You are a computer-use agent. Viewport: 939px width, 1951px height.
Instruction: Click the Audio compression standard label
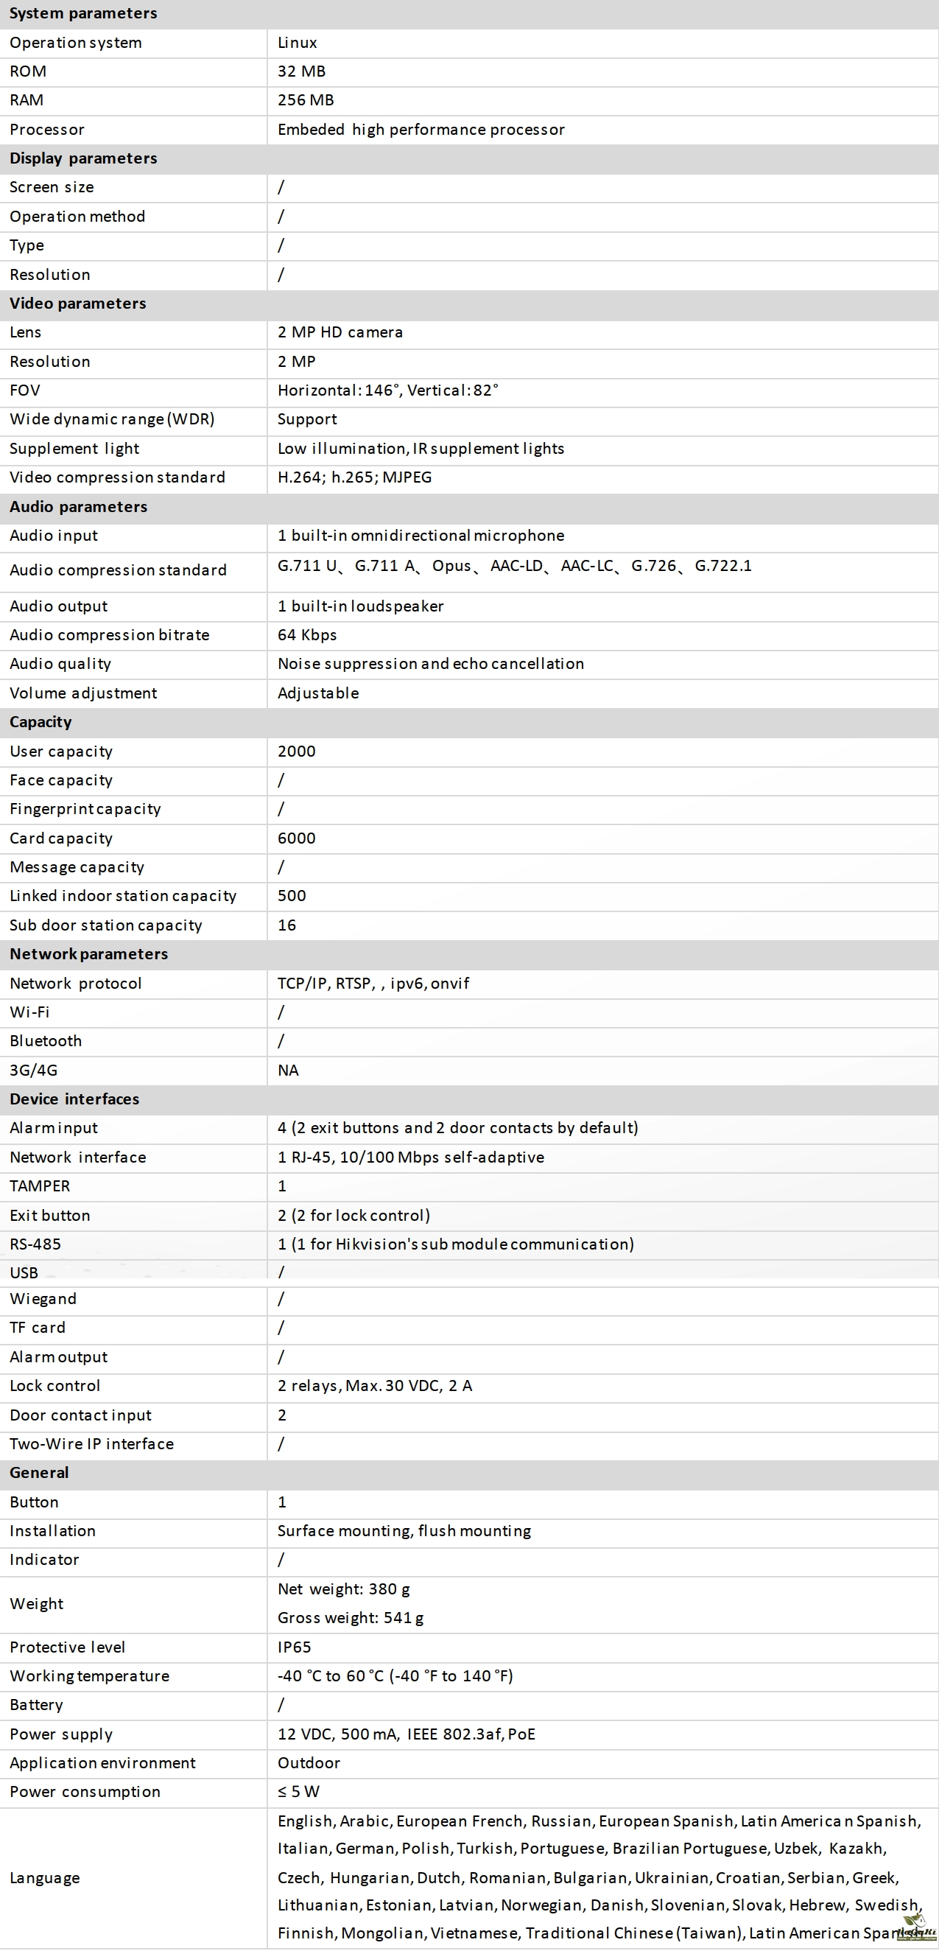coord(118,570)
